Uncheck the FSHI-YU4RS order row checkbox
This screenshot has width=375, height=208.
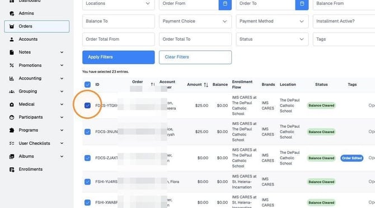(87, 182)
